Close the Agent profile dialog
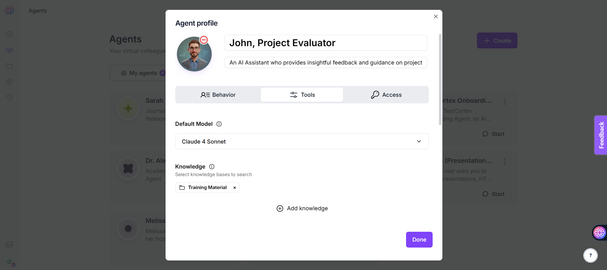The image size is (607, 270). click(436, 16)
